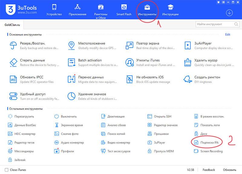
Task: Open Тест аксессуаров earphones icon
Action: pyautogui.click(x=103, y=151)
